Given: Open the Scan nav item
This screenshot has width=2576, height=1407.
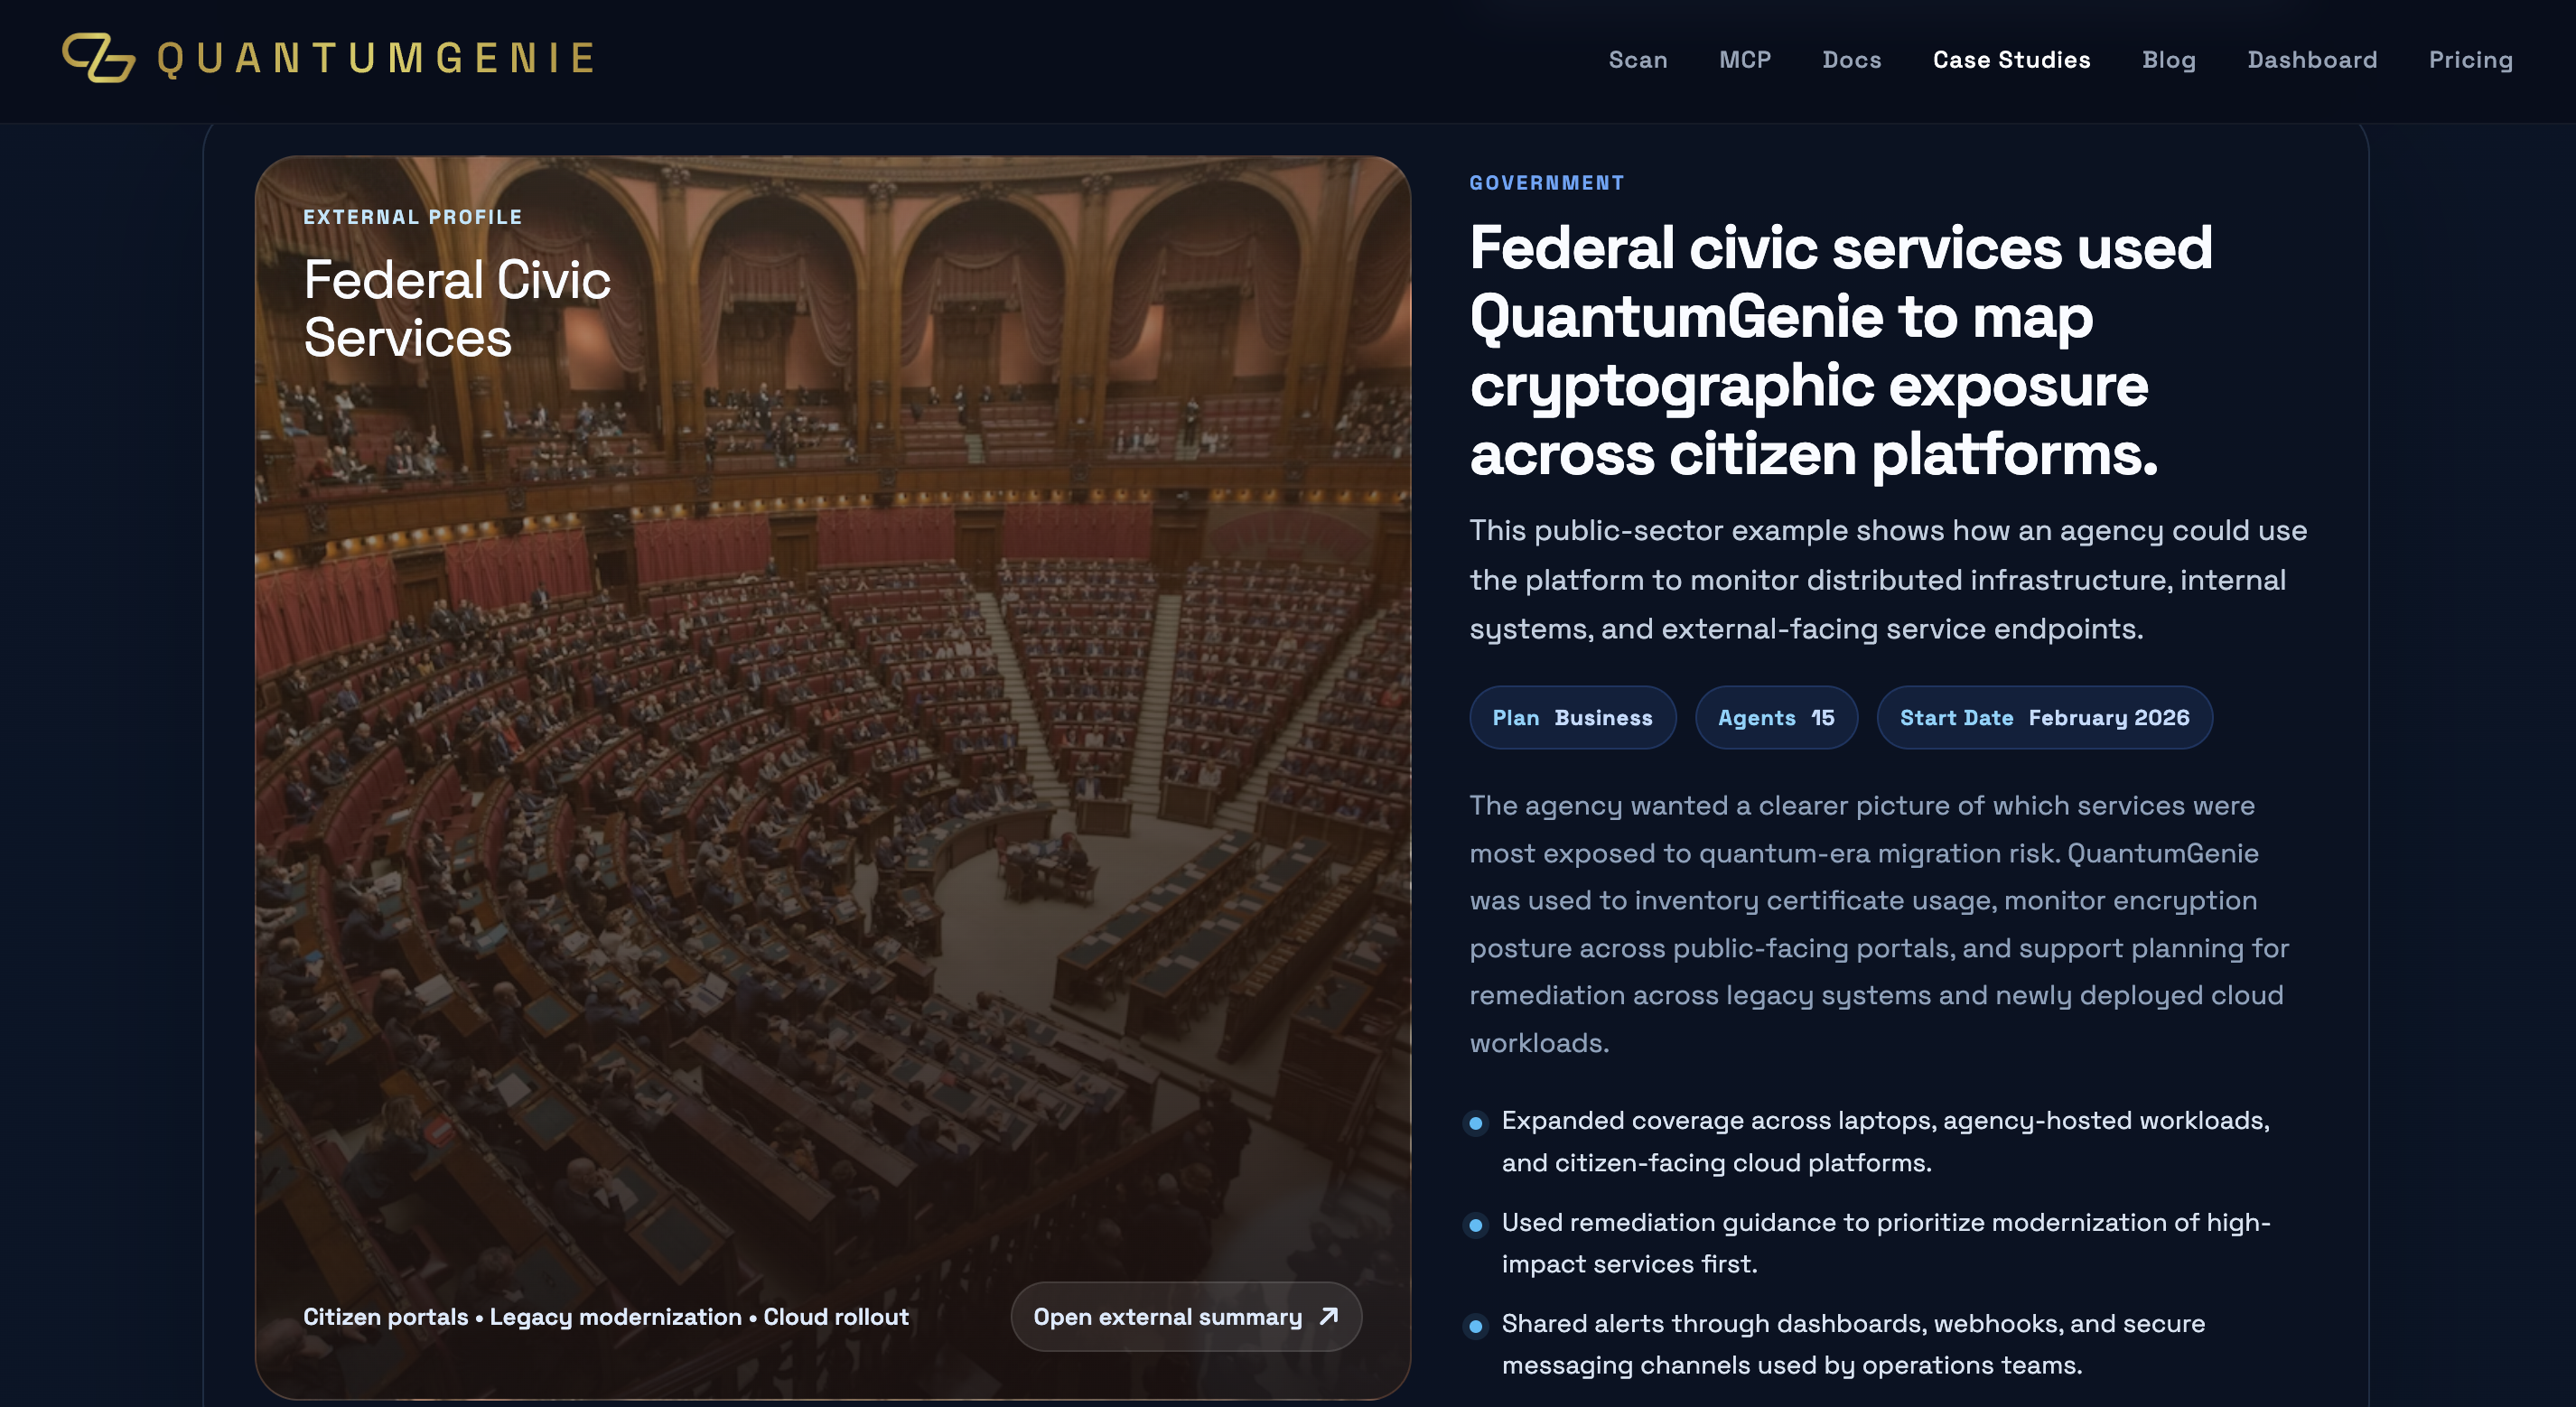Looking at the screenshot, I should tap(1637, 60).
